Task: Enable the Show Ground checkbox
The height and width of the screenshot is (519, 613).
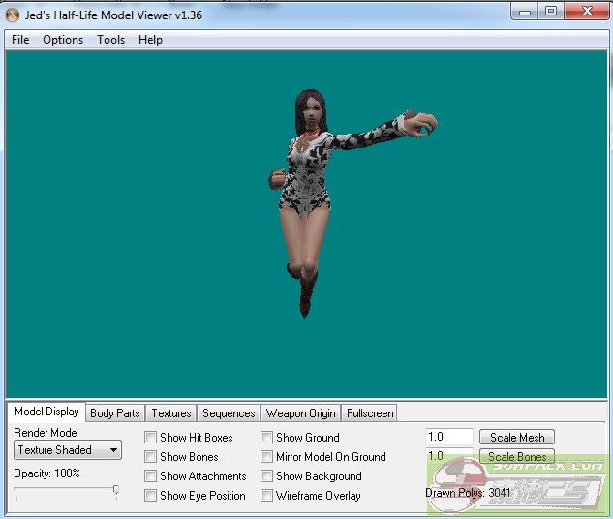Action: (266, 438)
